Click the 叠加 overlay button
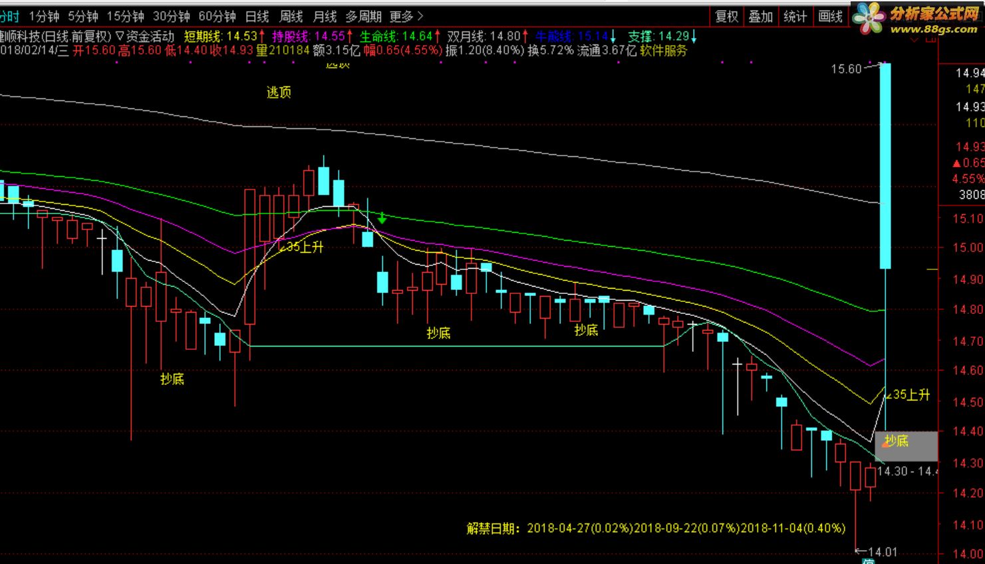 click(x=761, y=17)
